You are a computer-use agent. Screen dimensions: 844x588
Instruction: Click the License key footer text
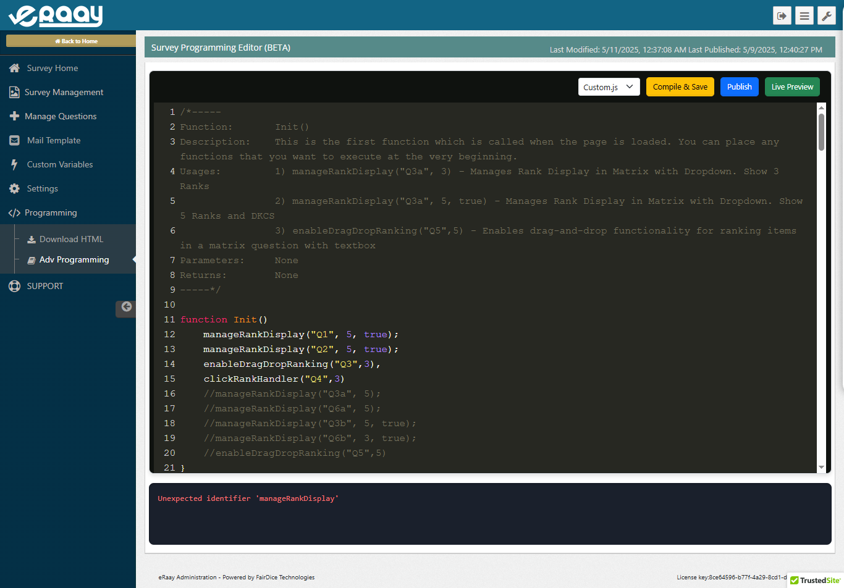[732, 577]
